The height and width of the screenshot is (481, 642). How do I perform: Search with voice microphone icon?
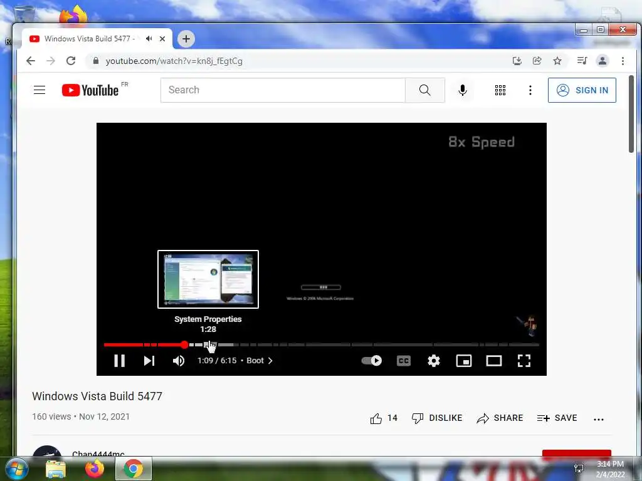pos(462,90)
